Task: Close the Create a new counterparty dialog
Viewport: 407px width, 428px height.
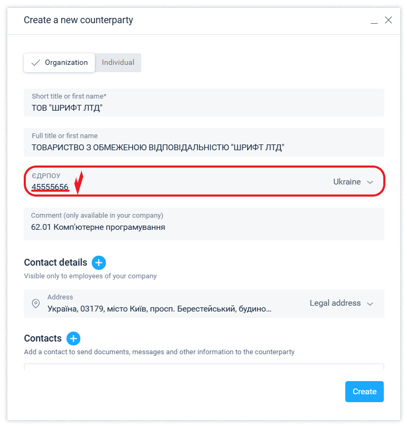Action: (389, 21)
